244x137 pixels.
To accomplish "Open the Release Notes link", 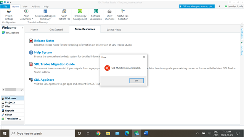I will coord(44,41).
